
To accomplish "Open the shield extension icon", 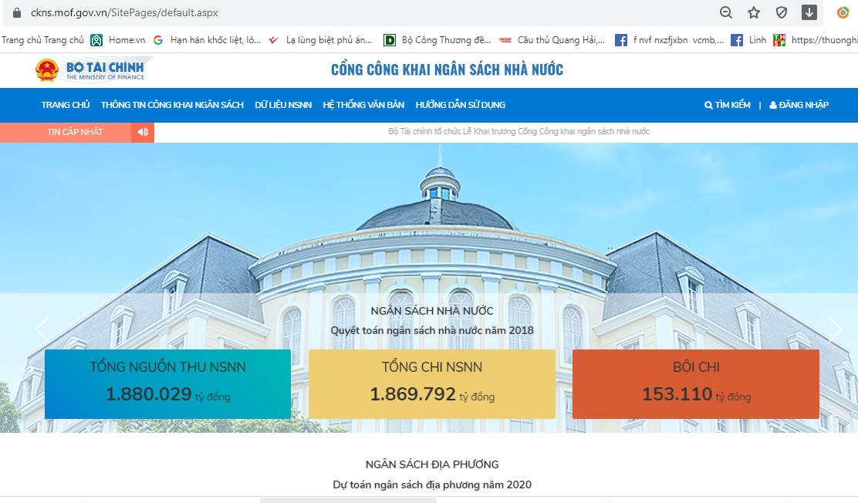I will coord(782,12).
